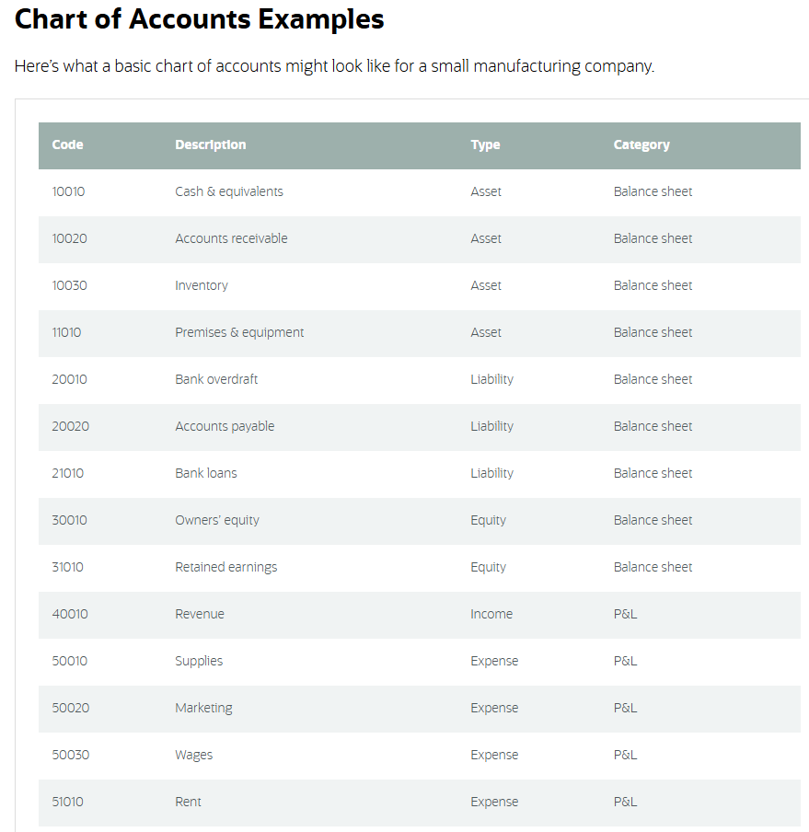Click the Wages row description

(x=193, y=755)
